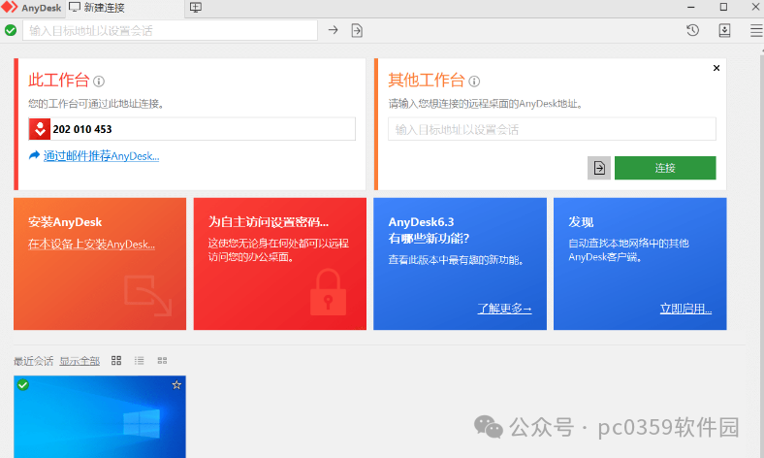Click the info icon next to 此工作台

click(x=99, y=82)
